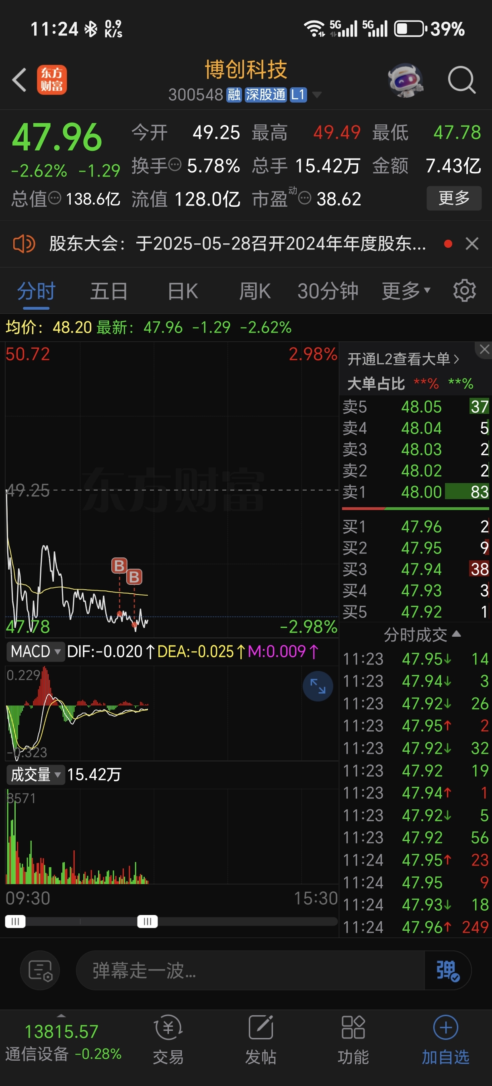The height and width of the screenshot is (1086, 492).
Task: Switch to the 日K tab
Action: tap(183, 291)
